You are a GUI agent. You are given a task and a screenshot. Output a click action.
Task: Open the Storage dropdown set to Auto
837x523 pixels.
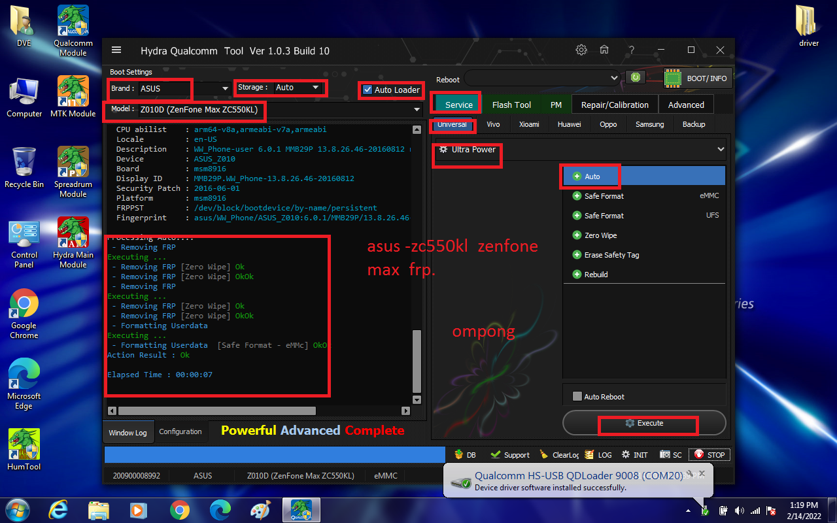pyautogui.click(x=298, y=88)
